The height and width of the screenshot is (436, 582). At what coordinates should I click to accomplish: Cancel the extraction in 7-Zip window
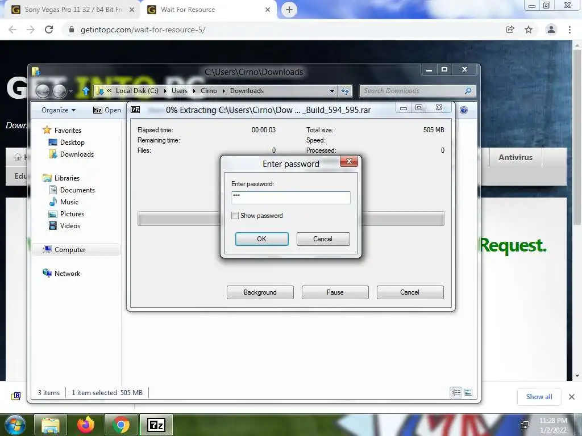tap(410, 292)
